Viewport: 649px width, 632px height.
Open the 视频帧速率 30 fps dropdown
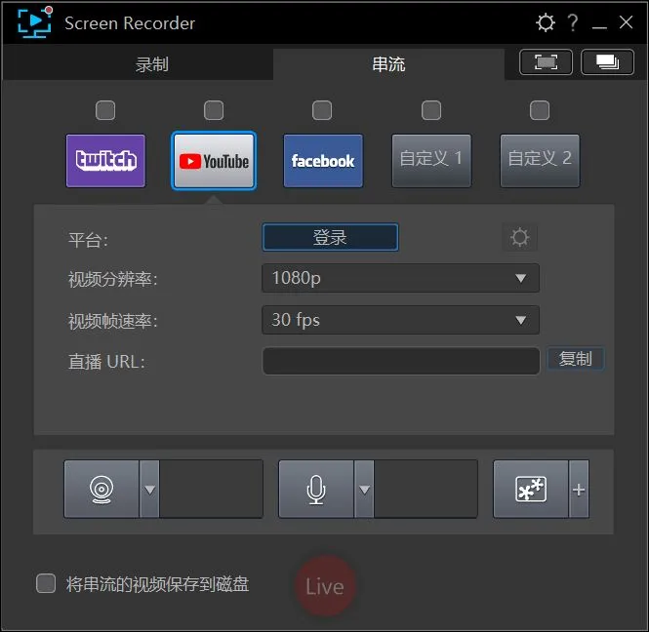point(400,320)
